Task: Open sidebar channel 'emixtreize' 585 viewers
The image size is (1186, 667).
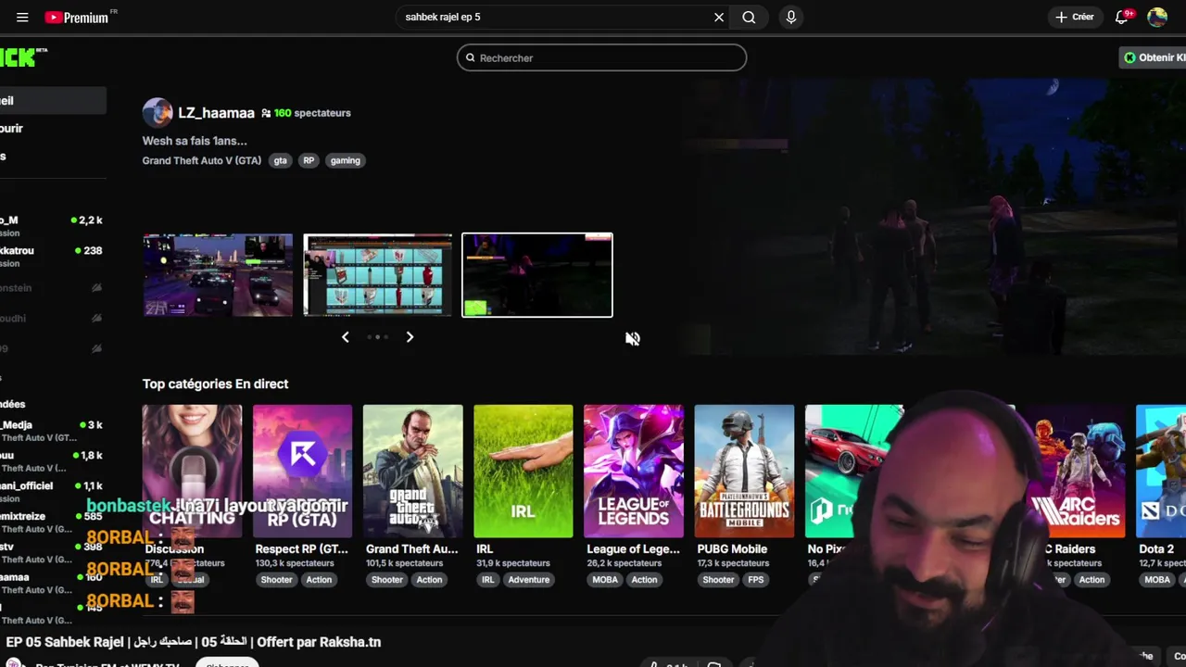Action: point(53,522)
